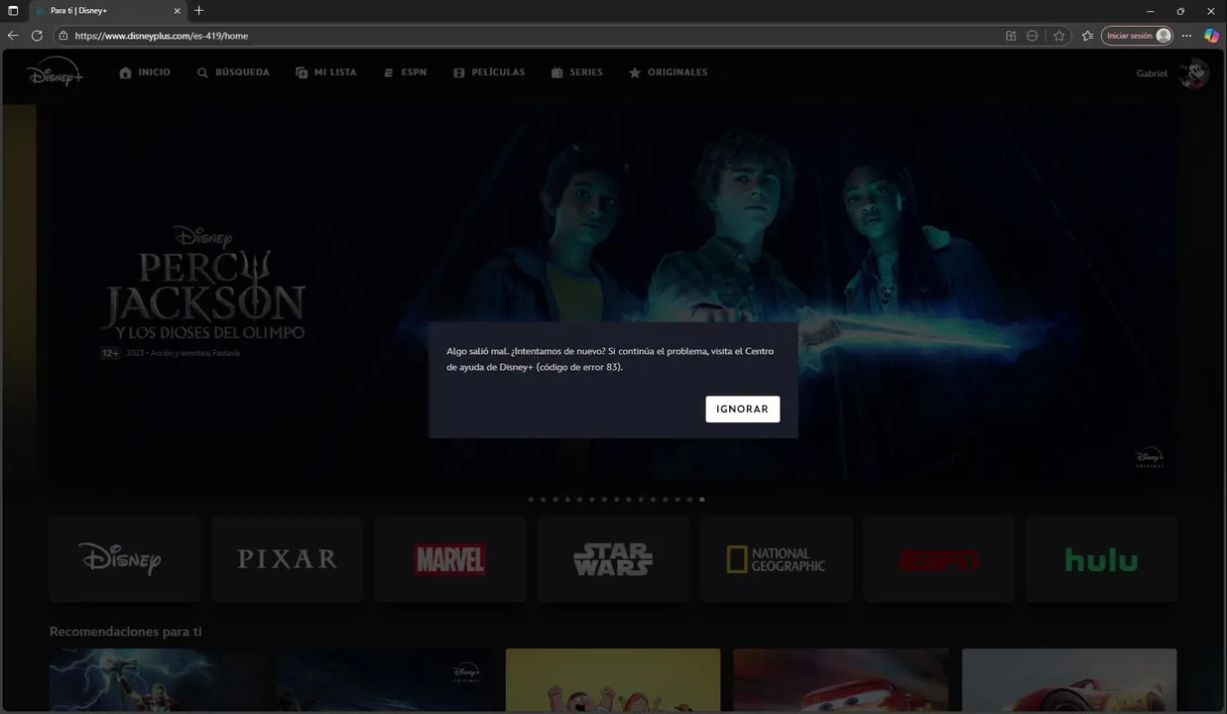
Task: Open the Copilot icon in Edge
Action: pos(1211,36)
